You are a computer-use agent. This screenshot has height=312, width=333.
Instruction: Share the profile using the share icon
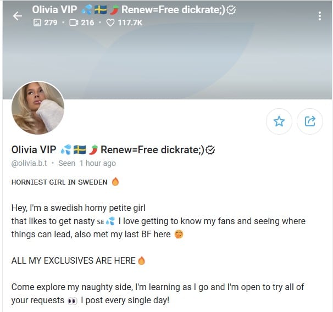pos(310,121)
